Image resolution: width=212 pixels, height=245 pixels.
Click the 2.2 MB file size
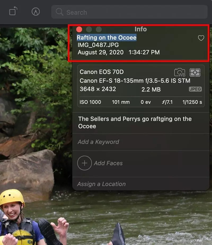[151, 89]
